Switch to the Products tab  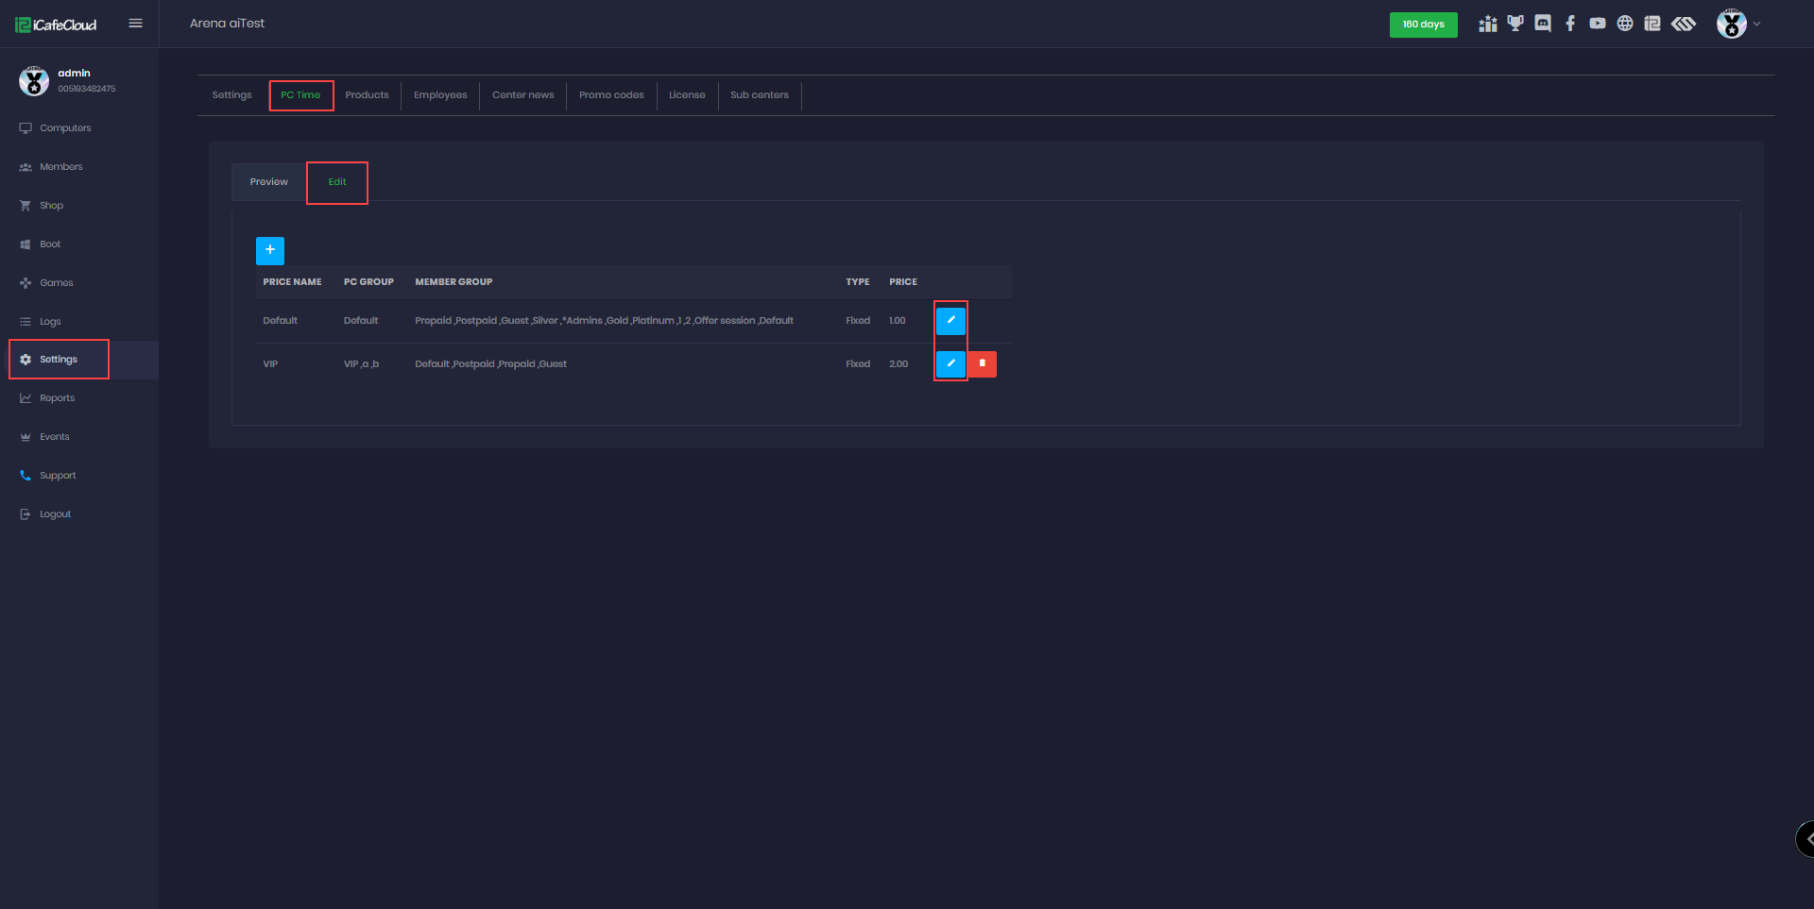pos(367,95)
